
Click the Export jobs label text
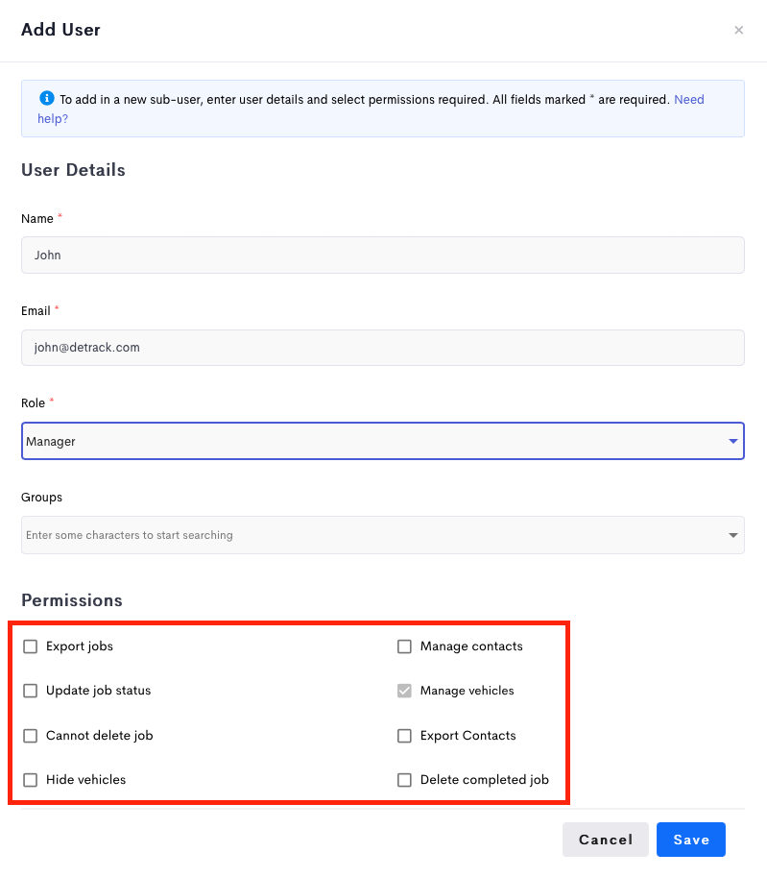[x=80, y=646]
